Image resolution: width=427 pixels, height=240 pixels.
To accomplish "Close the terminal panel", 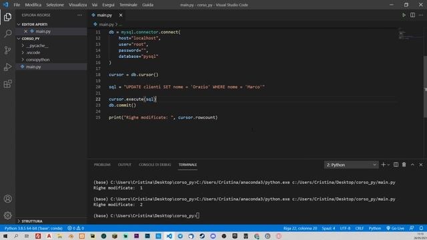I will 421,165.
